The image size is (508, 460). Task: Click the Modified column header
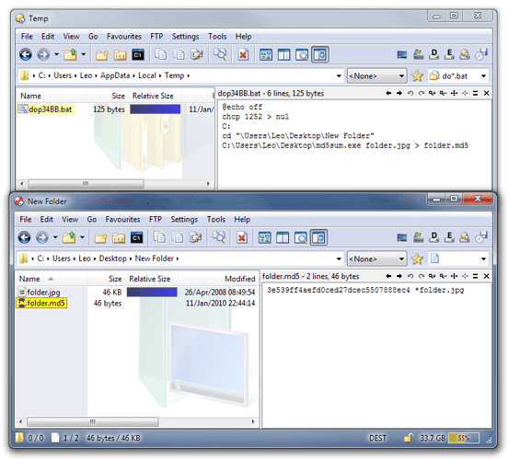pos(240,279)
